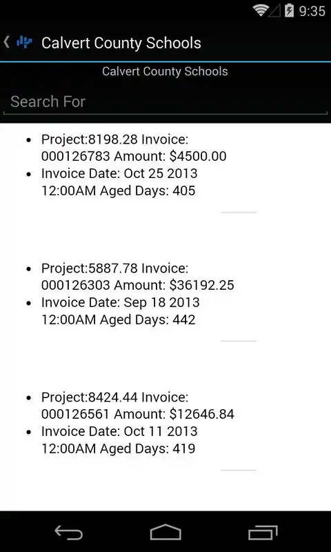Viewport: 331px width, 552px height.
Task: Tap the Android back navigation button
Action: point(68,532)
